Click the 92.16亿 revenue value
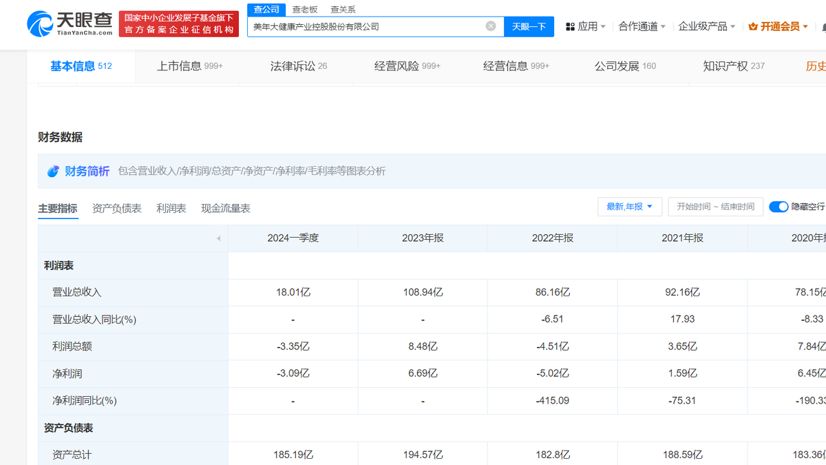This screenshot has width=826, height=465. (682, 292)
